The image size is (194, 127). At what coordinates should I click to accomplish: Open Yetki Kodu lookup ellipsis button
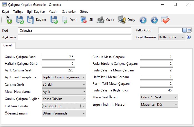(185, 30)
